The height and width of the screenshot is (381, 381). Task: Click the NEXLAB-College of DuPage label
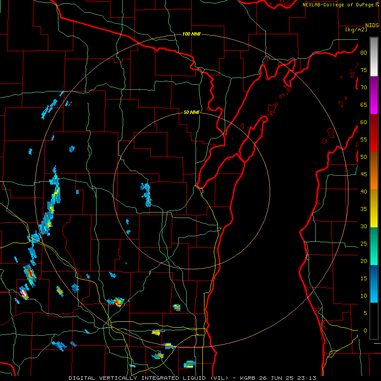pyautogui.click(x=339, y=5)
